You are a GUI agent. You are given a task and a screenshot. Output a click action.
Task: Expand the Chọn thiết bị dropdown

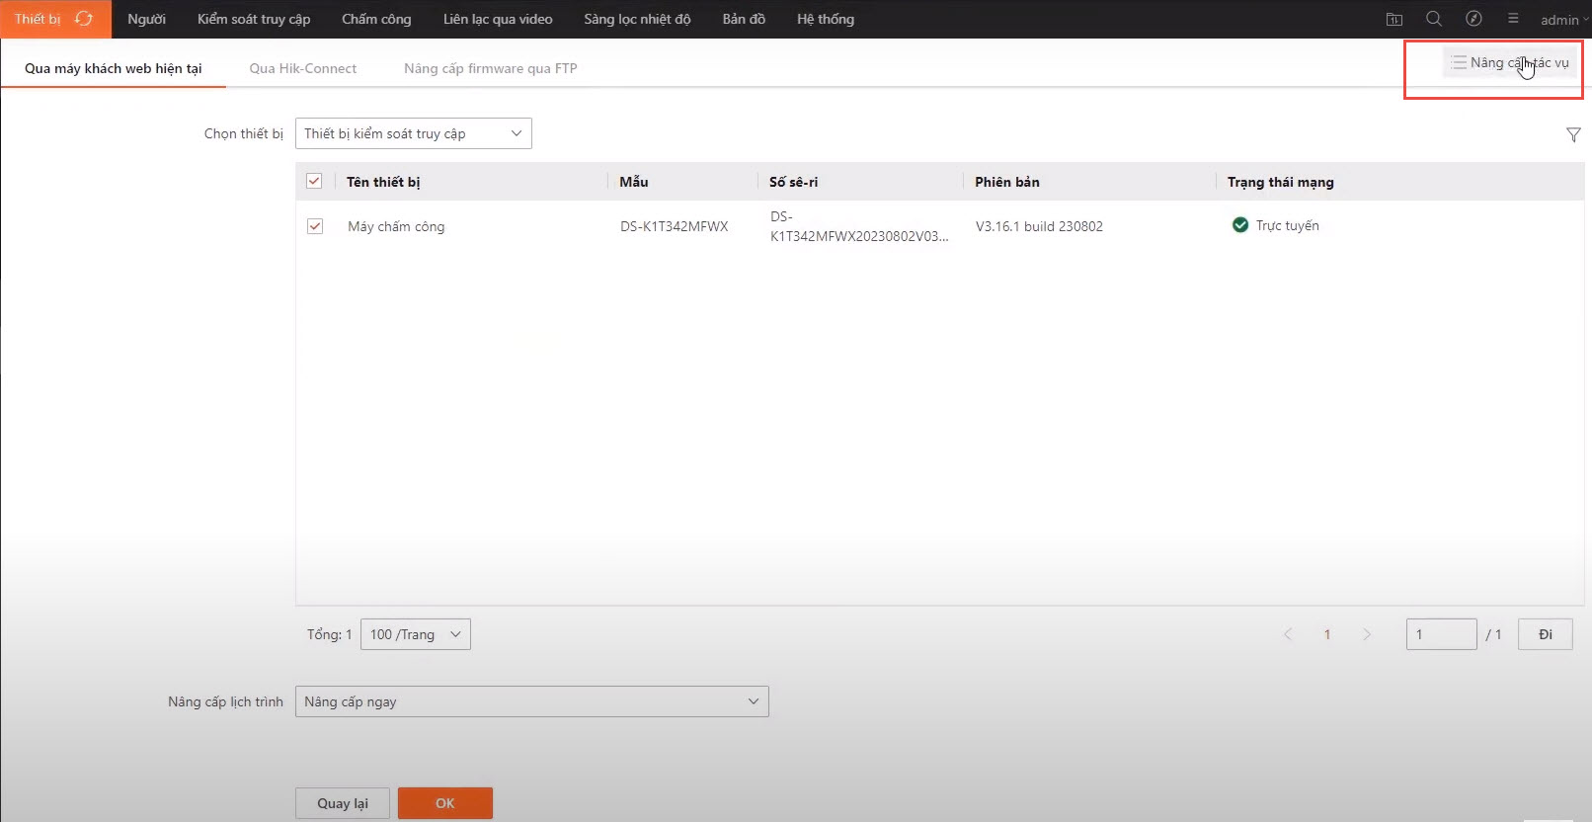coord(413,133)
